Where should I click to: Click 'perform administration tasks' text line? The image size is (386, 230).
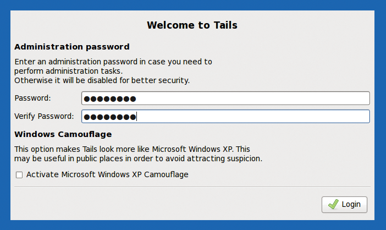pyautogui.click(x=68, y=71)
